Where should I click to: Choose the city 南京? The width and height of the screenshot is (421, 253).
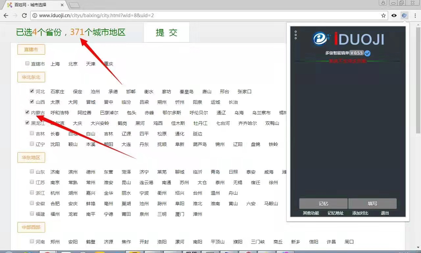(x=55, y=183)
